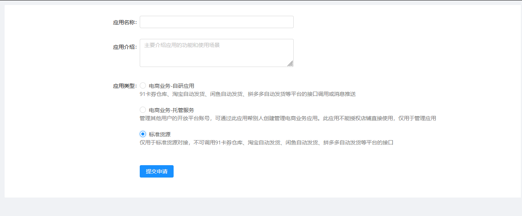Click the 仅用于标准货源对接 description line
This screenshot has height=216, width=522.
point(266,142)
